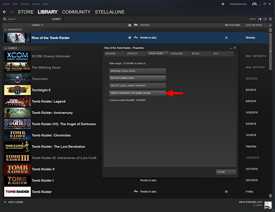Open the Games column dropdown arrow

(42, 25)
